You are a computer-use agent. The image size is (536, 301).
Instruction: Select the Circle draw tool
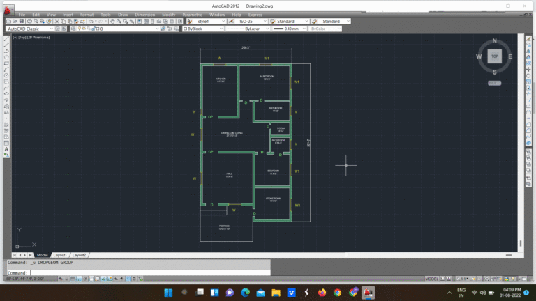tap(6, 75)
